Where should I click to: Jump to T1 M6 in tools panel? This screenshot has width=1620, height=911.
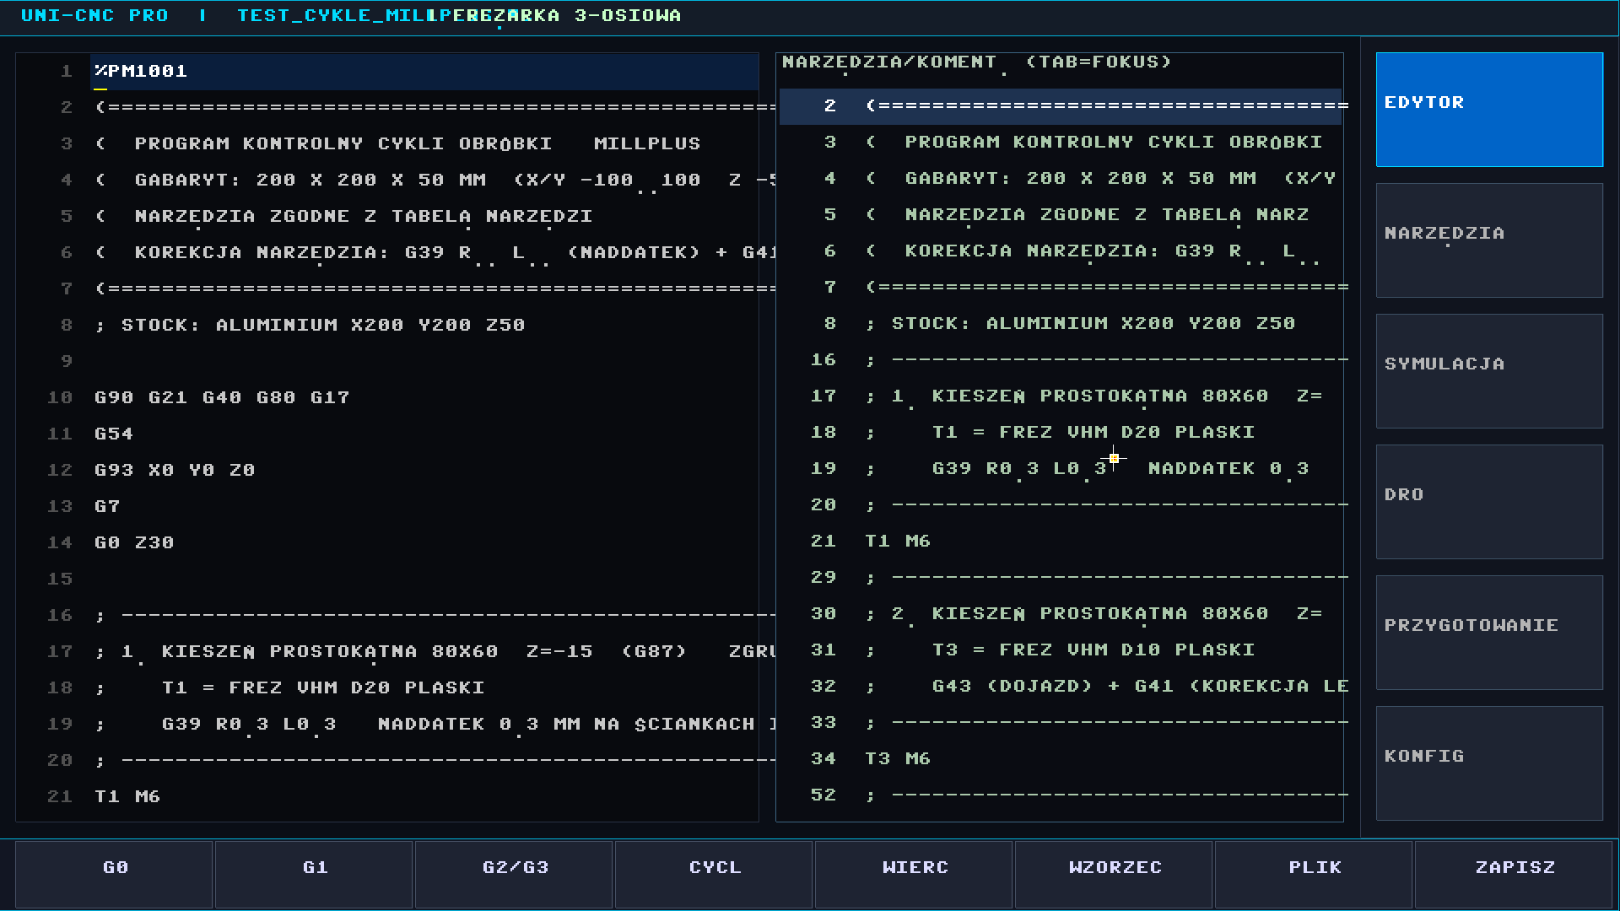point(1061,541)
